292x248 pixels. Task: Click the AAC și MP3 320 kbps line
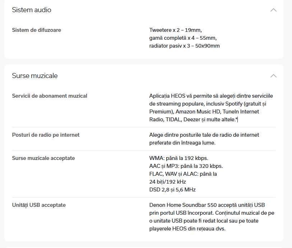tap(186, 166)
